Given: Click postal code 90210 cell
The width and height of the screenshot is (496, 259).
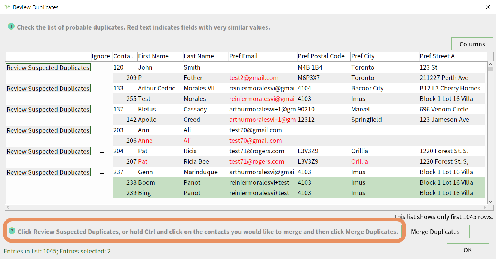Looking at the screenshot, I should (307, 109).
